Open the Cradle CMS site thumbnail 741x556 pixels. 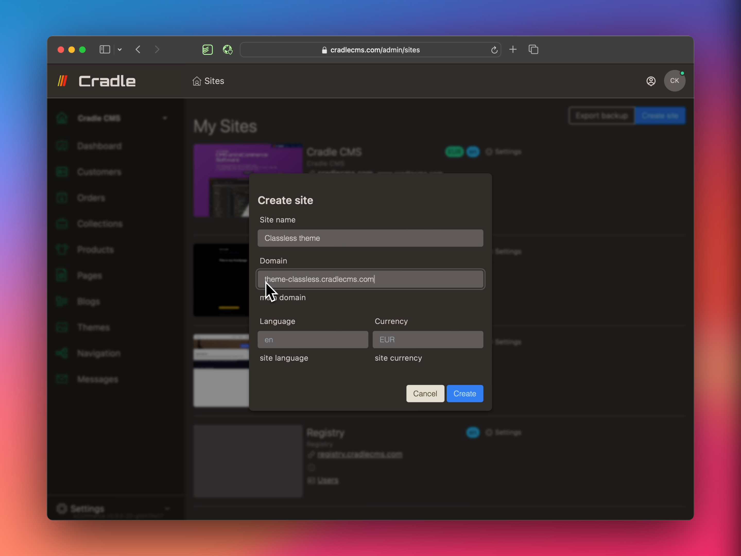pyautogui.click(x=248, y=180)
